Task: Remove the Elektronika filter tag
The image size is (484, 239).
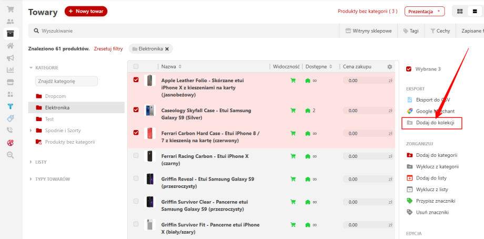Action: coord(167,49)
